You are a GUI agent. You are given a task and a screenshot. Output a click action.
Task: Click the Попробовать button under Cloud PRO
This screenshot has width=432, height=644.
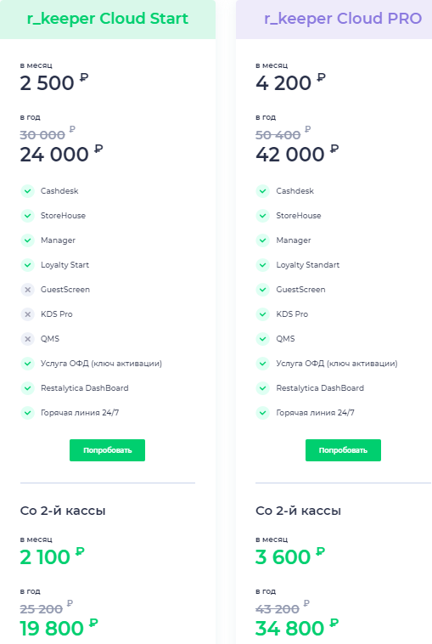coord(343,450)
